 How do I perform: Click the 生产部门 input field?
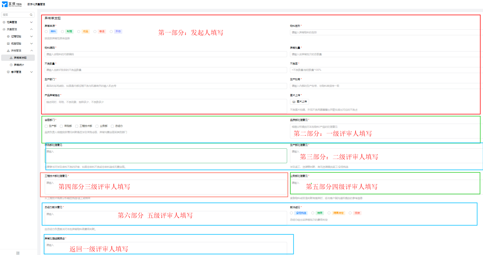166,86
